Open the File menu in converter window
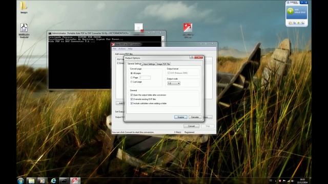328x184 pixels. pos(114,49)
